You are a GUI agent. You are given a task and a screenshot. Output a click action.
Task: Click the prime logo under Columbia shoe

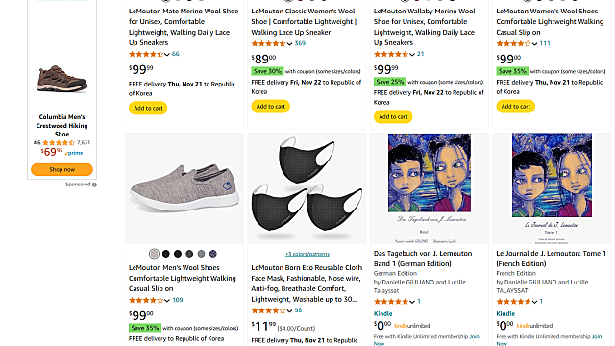tap(74, 153)
